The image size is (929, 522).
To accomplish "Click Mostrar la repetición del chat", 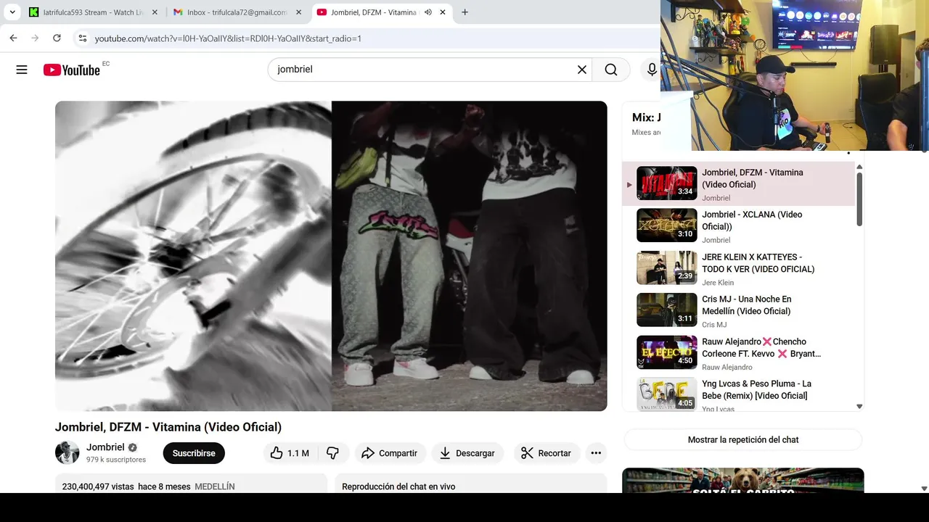I will (743, 439).
